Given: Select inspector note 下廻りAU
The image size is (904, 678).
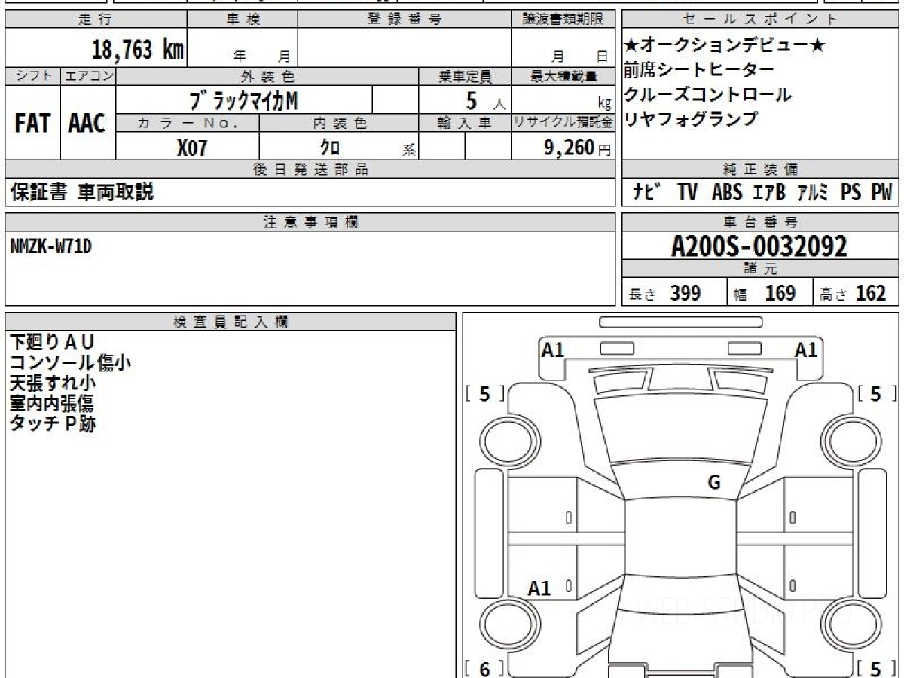Looking at the screenshot, I should (x=51, y=343).
